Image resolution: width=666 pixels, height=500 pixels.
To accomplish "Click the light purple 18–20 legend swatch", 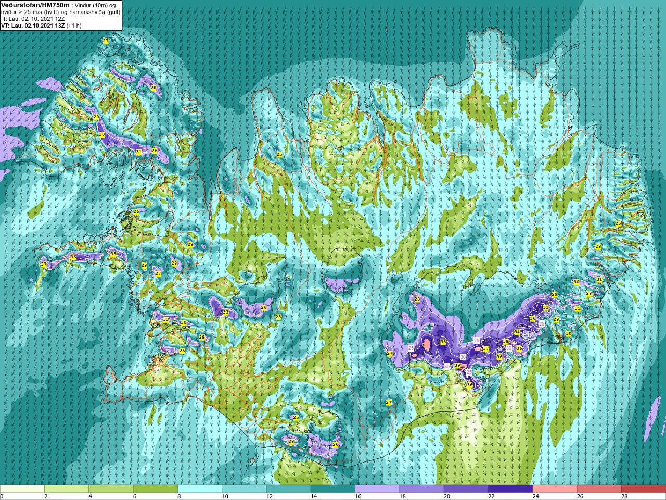I will point(421,489).
